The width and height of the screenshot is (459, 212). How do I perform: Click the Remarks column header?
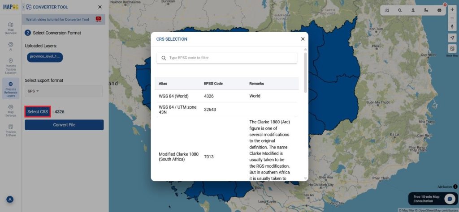pos(256,84)
